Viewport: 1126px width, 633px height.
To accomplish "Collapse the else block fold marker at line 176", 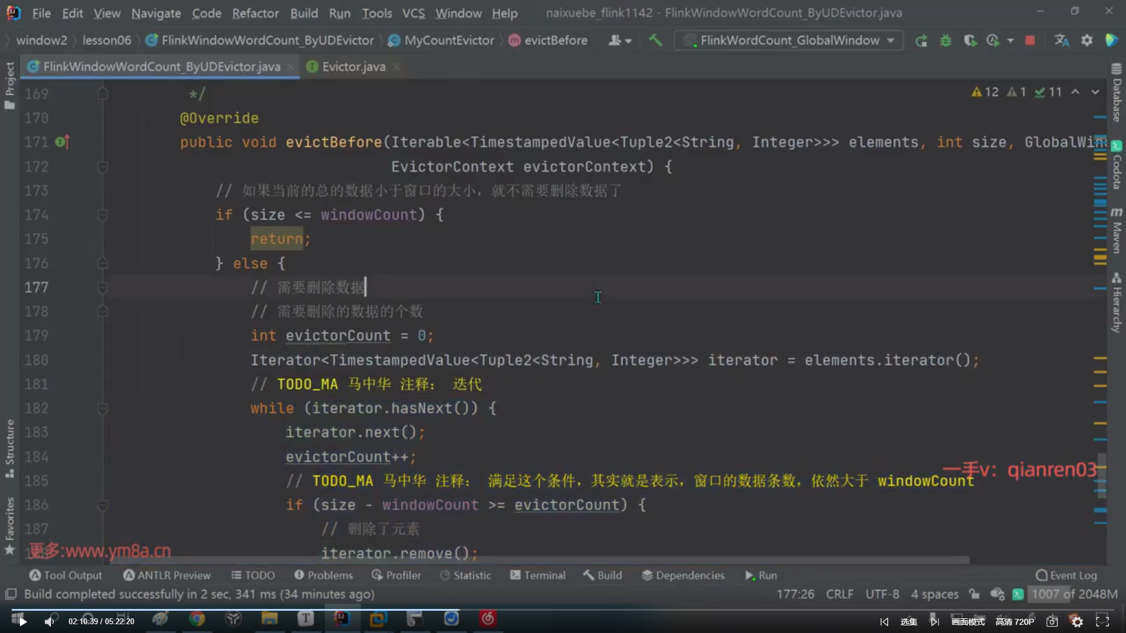I will point(102,263).
